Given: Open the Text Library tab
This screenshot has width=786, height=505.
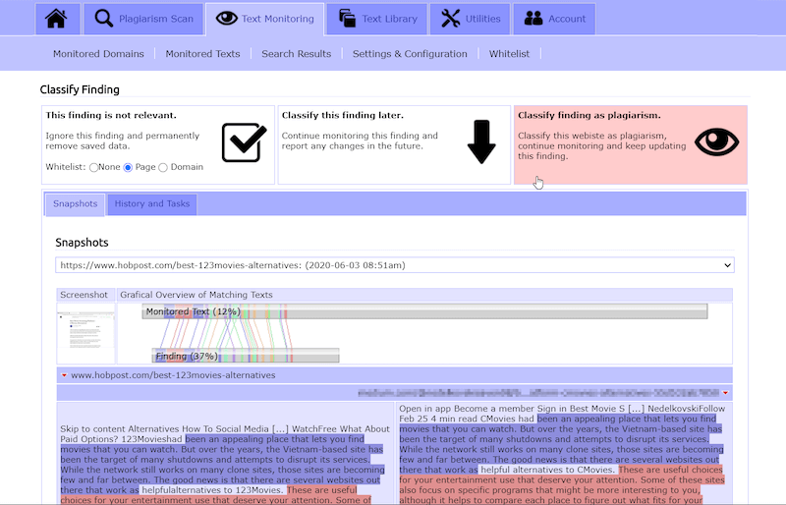Looking at the screenshot, I should click(377, 19).
